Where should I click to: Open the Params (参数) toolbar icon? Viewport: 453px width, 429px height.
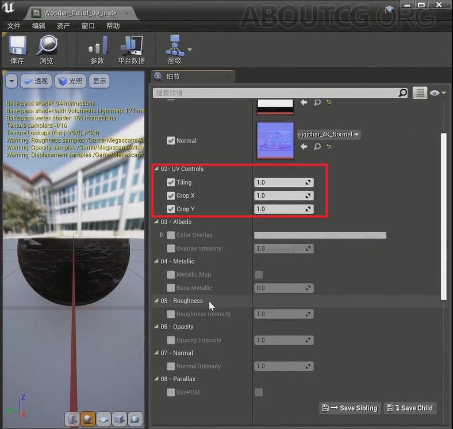tap(97, 49)
